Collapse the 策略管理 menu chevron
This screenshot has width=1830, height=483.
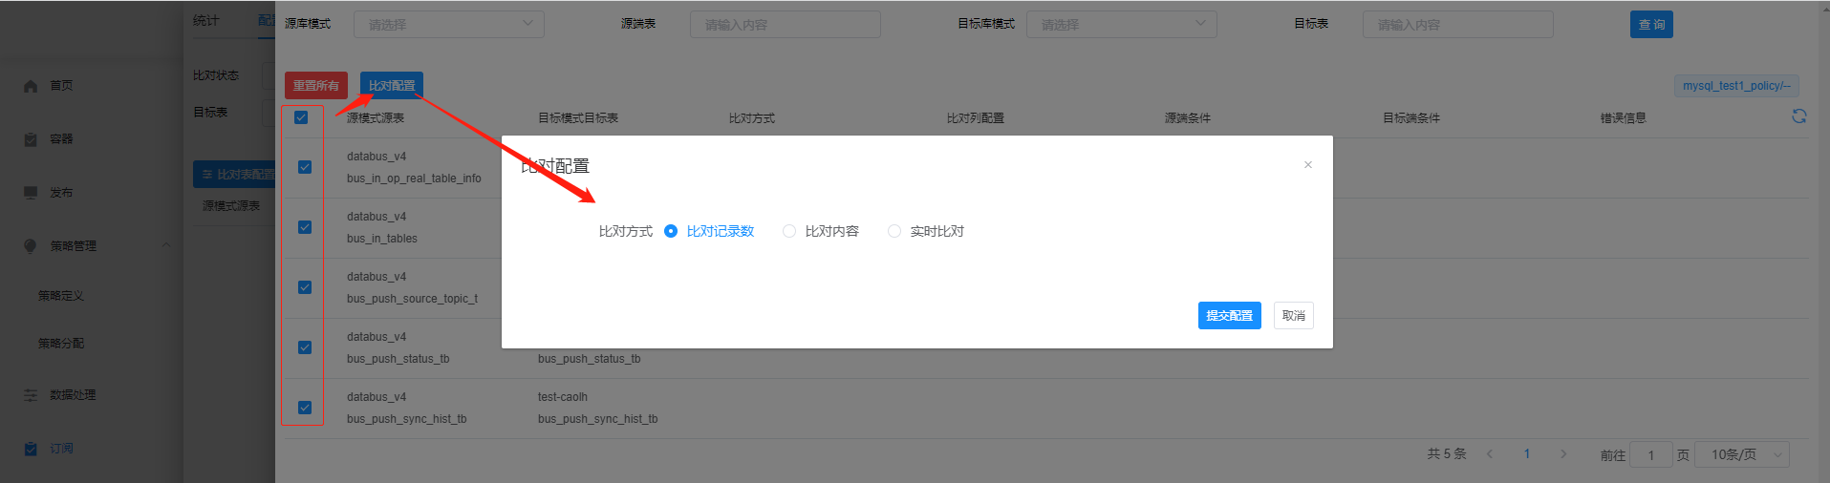coord(166,246)
